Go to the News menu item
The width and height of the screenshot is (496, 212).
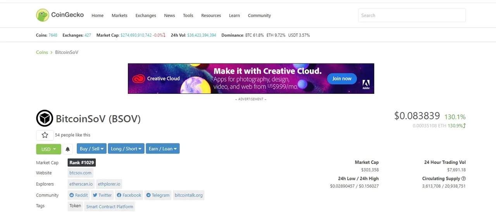point(169,16)
